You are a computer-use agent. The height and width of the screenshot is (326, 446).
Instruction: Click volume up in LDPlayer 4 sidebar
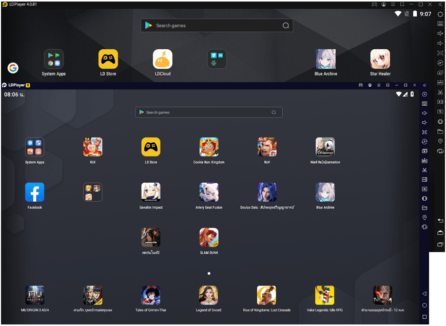(440, 33)
